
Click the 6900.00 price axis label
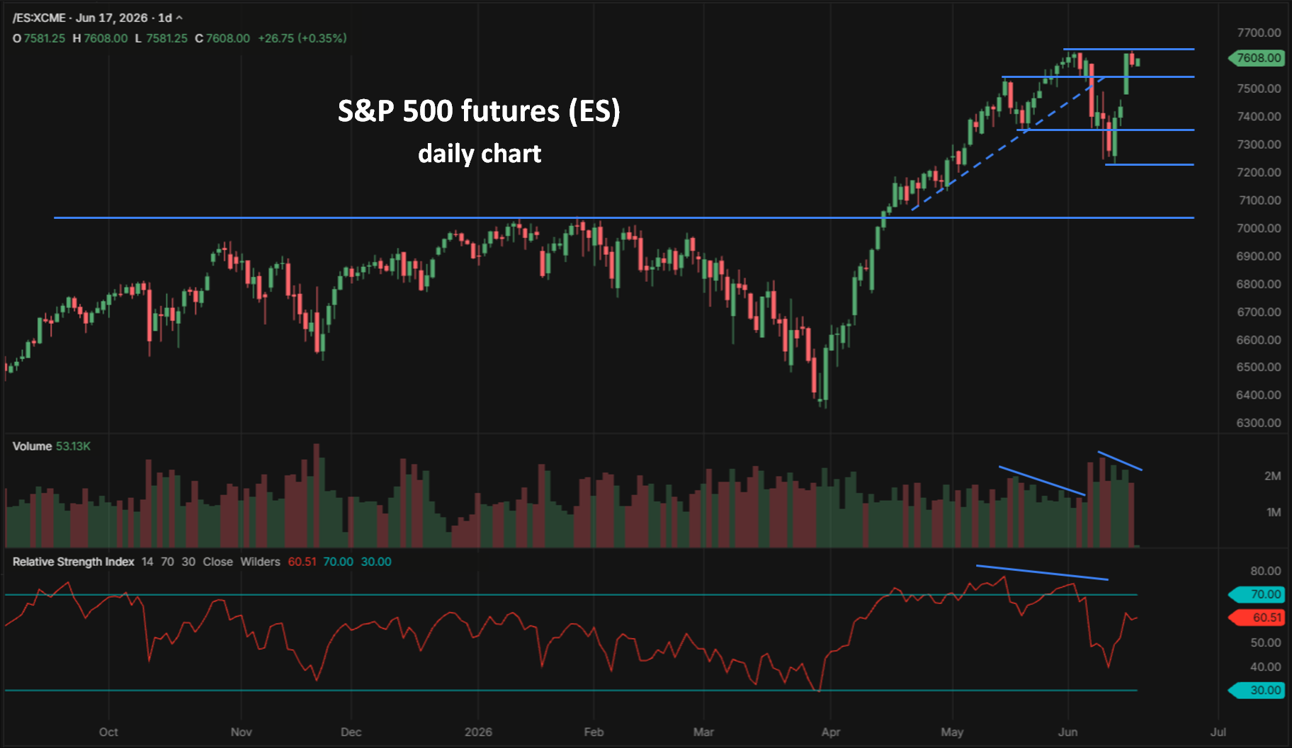coord(1259,256)
